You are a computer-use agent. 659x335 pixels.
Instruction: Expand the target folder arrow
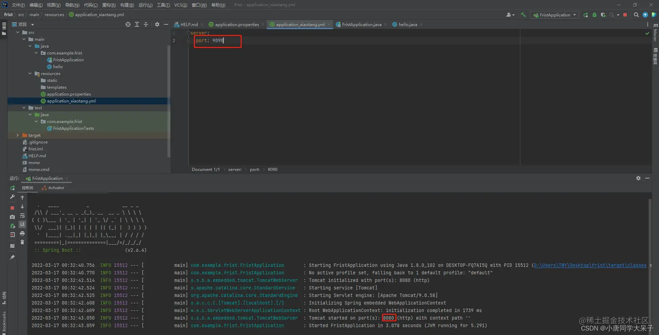click(x=18, y=135)
